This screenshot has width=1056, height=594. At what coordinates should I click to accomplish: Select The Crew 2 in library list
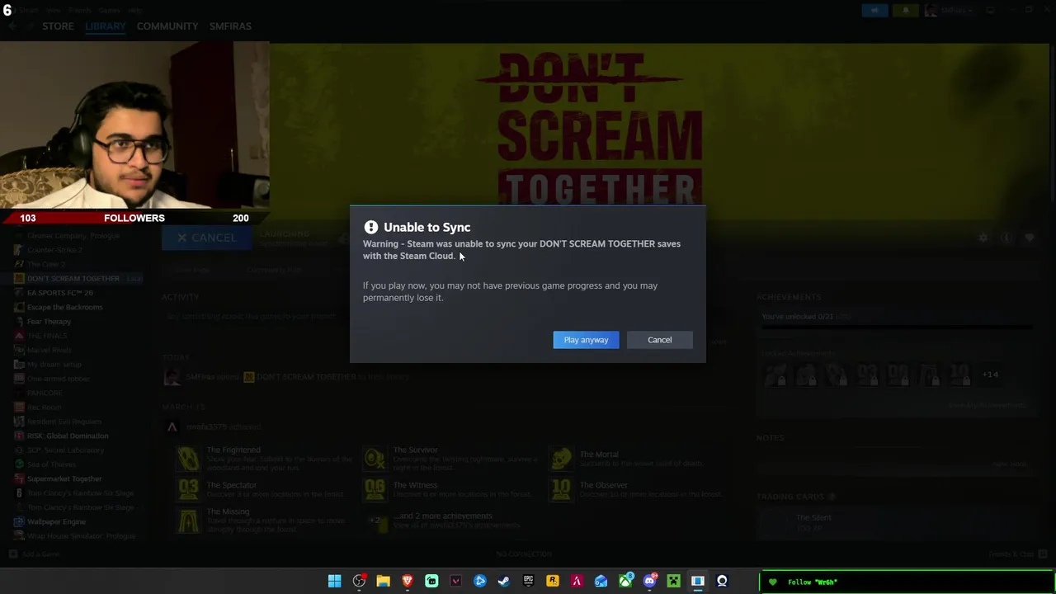[x=46, y=264]
